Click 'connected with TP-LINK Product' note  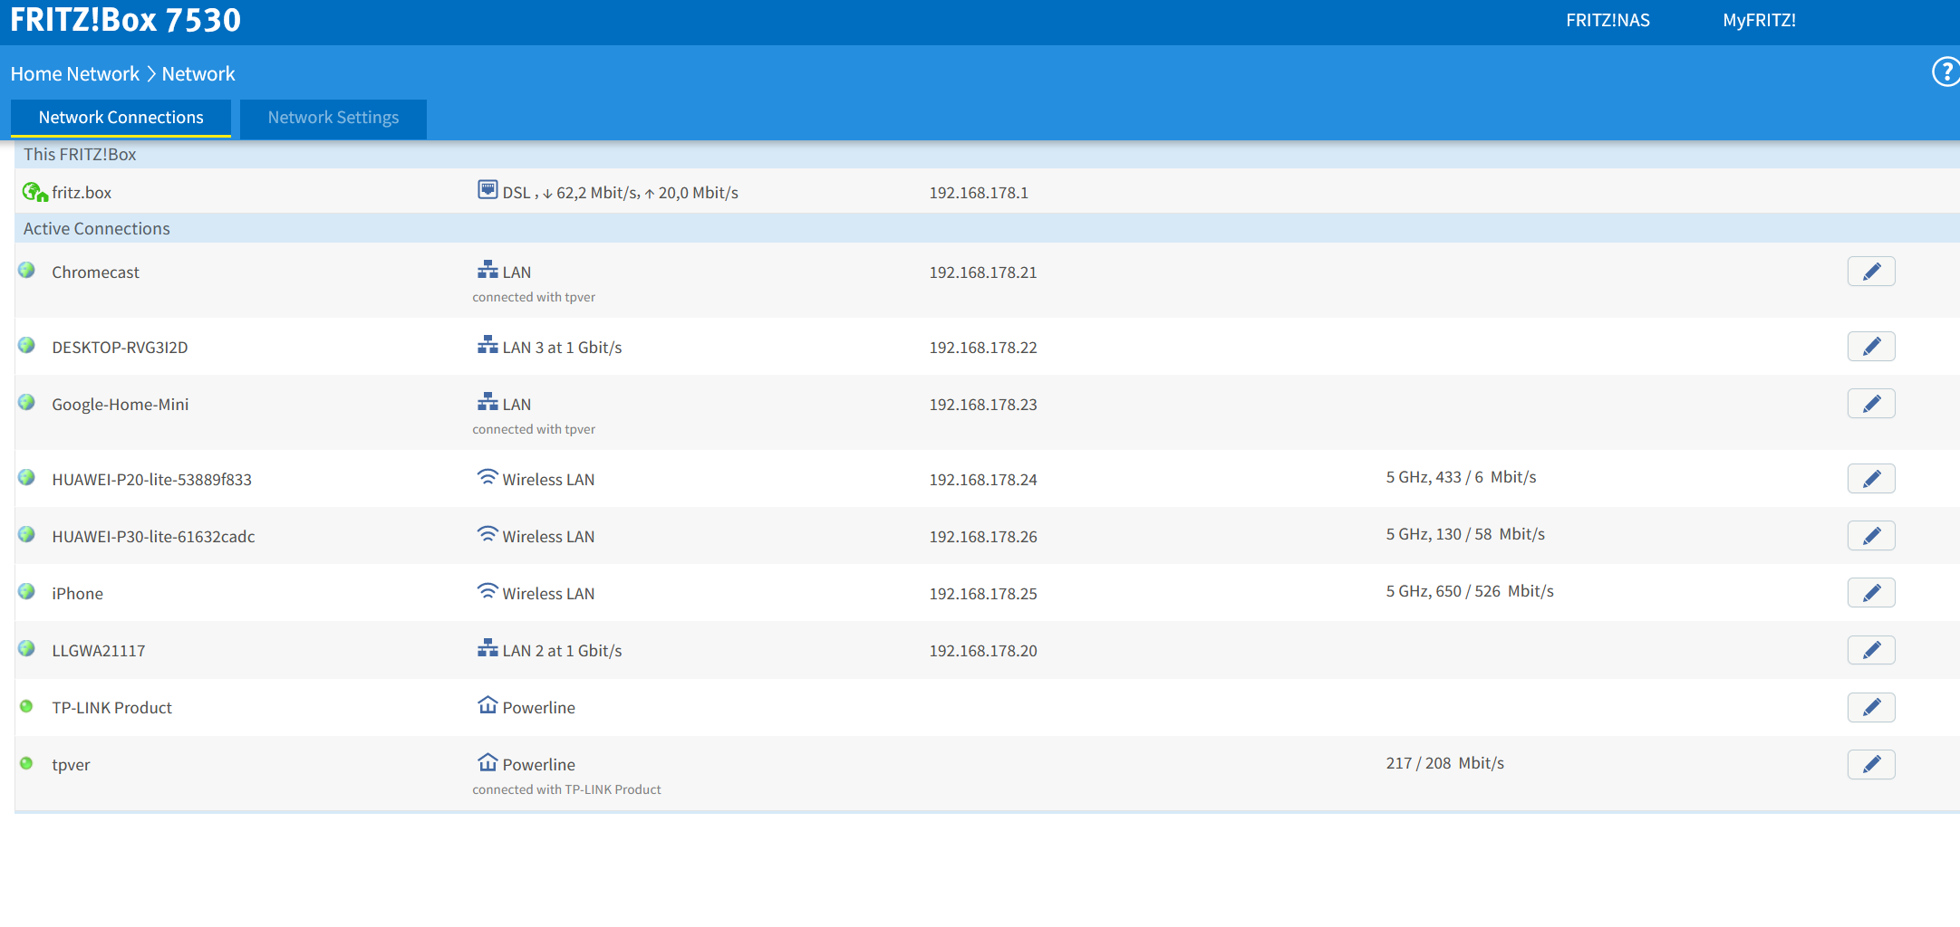click(x=566, y=789)
